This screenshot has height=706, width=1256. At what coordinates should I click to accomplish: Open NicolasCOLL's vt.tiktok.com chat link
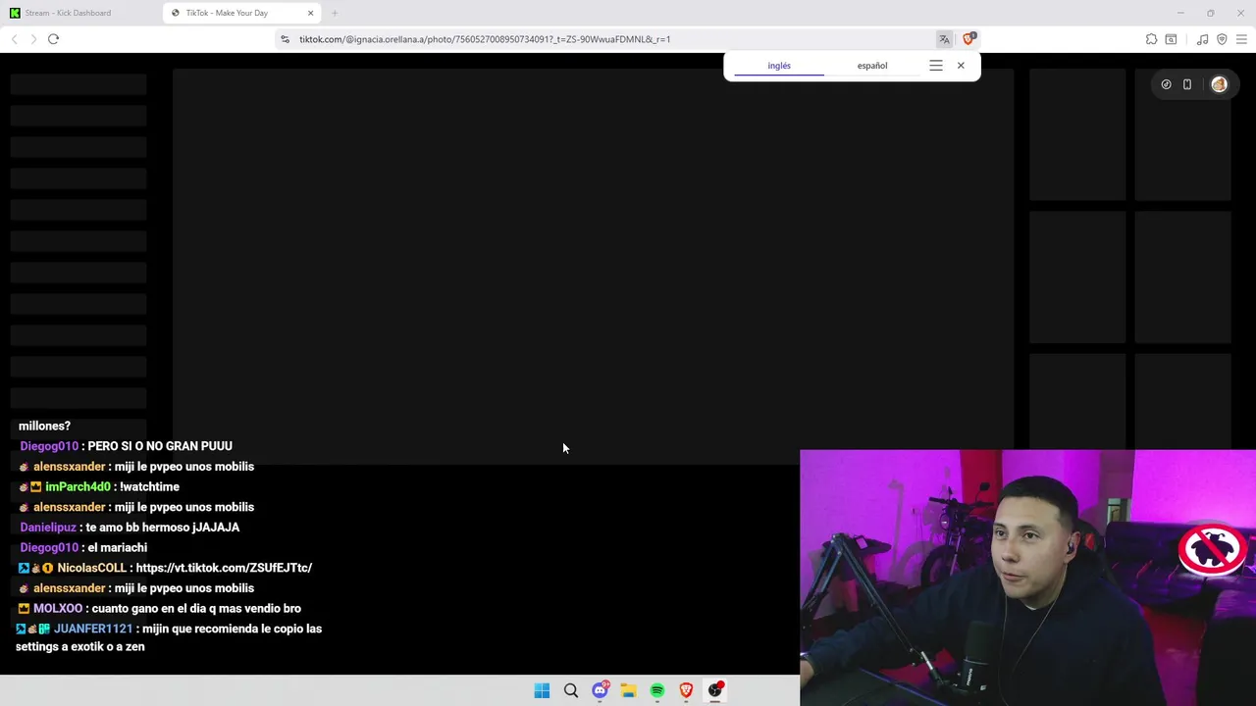pyautogui.click(x=224, y=568)
